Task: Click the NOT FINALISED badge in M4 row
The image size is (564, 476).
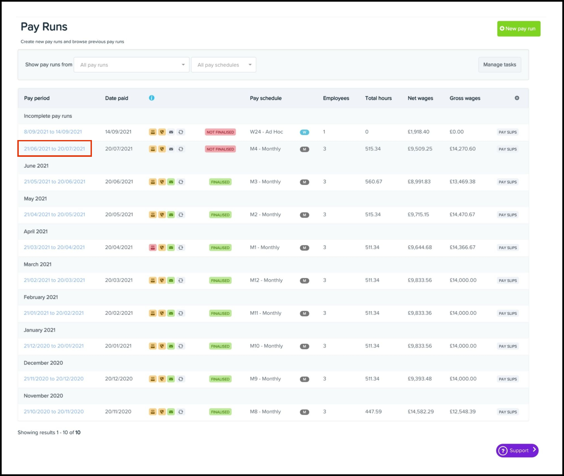Action: [220, 149]
